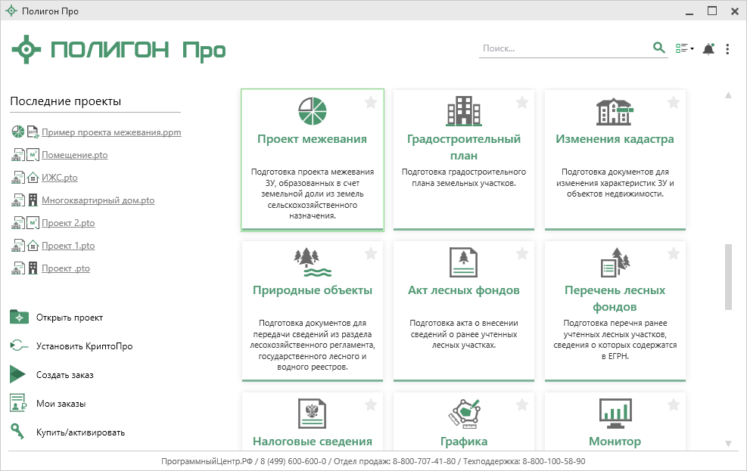Toggle favorite star on Проект межевания tile

pos(371,103)
